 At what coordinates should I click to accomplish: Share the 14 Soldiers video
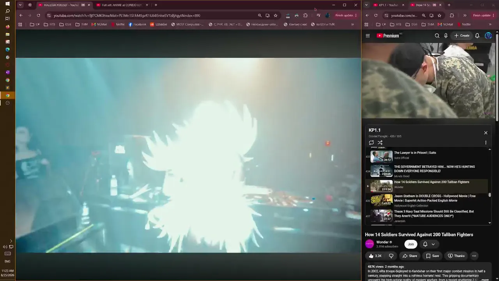(410, 256)
